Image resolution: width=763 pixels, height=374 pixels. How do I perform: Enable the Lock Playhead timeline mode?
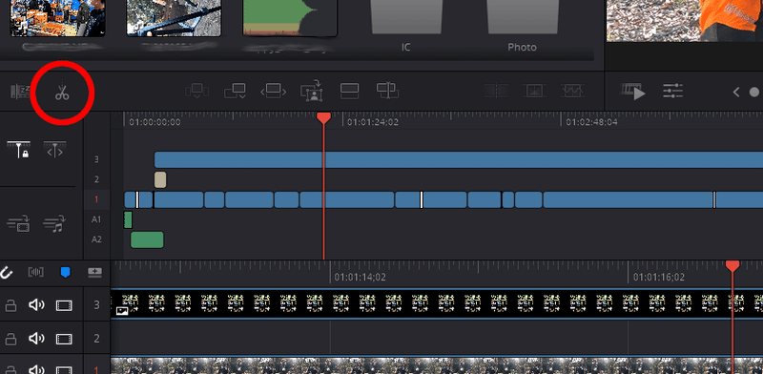click(x=18, y=150)
